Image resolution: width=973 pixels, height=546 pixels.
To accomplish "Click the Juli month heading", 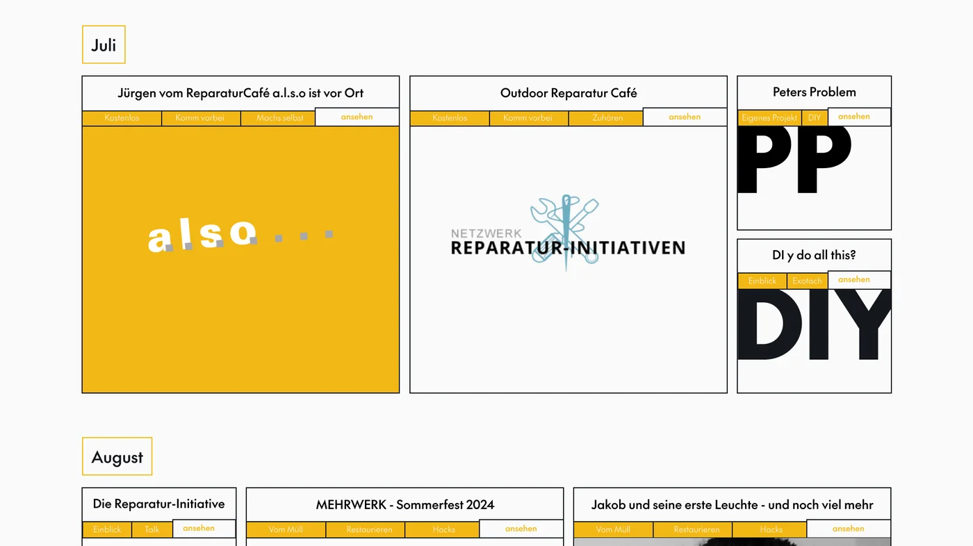I will pos(104,45).
